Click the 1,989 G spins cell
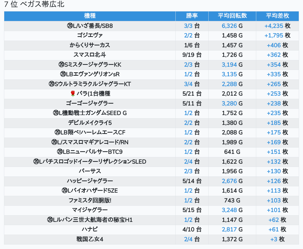The width and height of the screenshot is (303, 249). [x=232, y=142]
